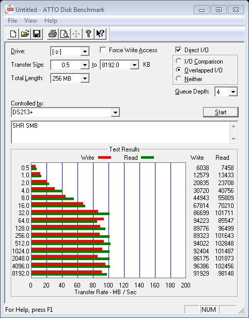
Task: Uncheck the Direct I/O checkbox
Action: [178, 50]
